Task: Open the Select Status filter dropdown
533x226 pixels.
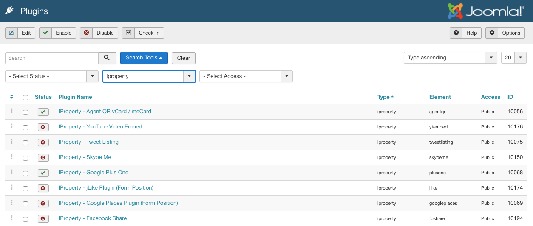Action: pos(52,76)
